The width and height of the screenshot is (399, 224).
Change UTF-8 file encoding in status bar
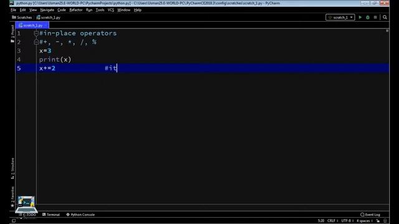[347, 221]
